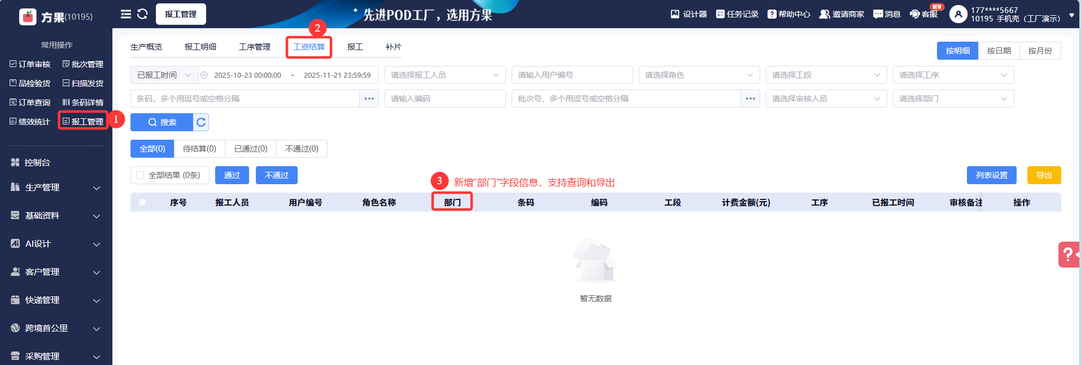Viewport: 1081px width, 365px height.
Task: Open the 请选择部门 dropdown
Action: pos(953,99)
